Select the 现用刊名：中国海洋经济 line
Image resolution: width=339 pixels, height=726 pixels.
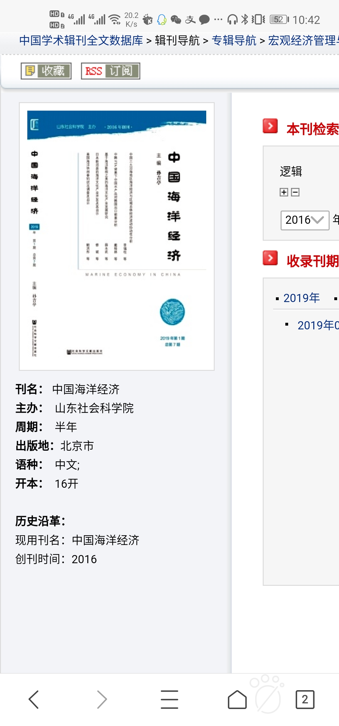pyautogui.click(x=78, y=540)
